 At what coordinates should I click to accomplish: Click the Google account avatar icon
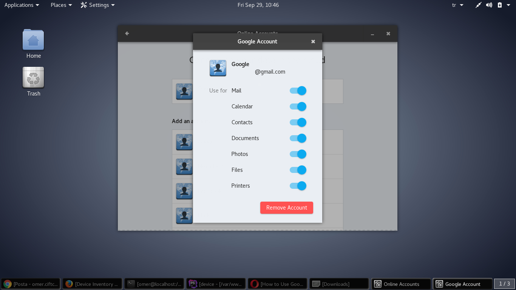[218, 68]
